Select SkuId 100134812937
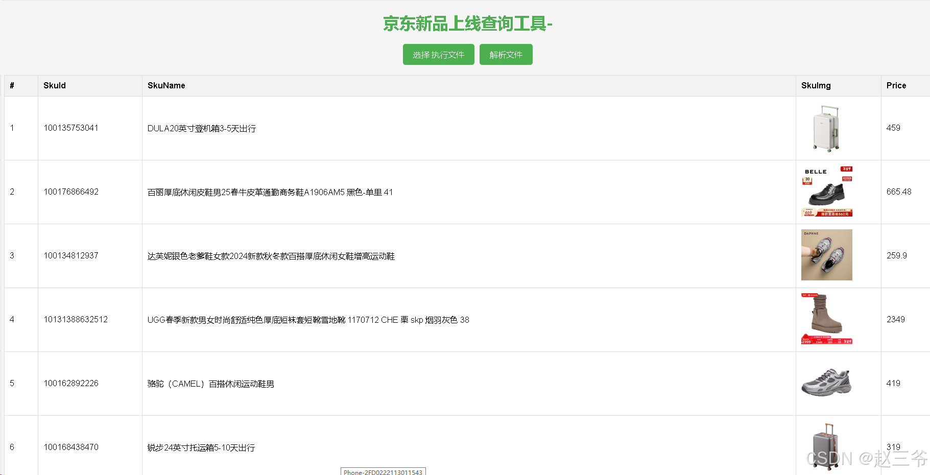Screen dimensions: 930x475 tap(71, 255)
